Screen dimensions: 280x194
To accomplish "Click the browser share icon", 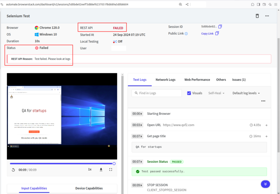I will (x=187, y=4).
